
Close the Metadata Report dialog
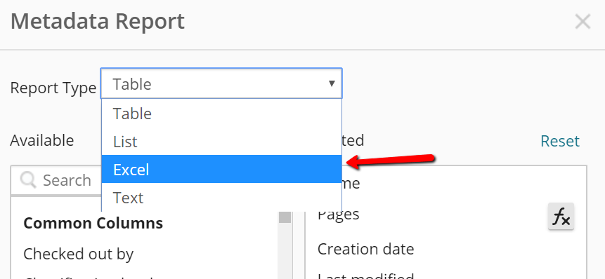click(x=583, y=22)
